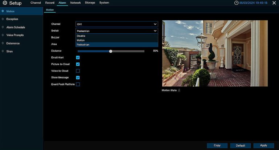Click the Motion State pedestrian icon
Image resolution: width=279 pixels, height=150 pixels.
pos(179,90)
